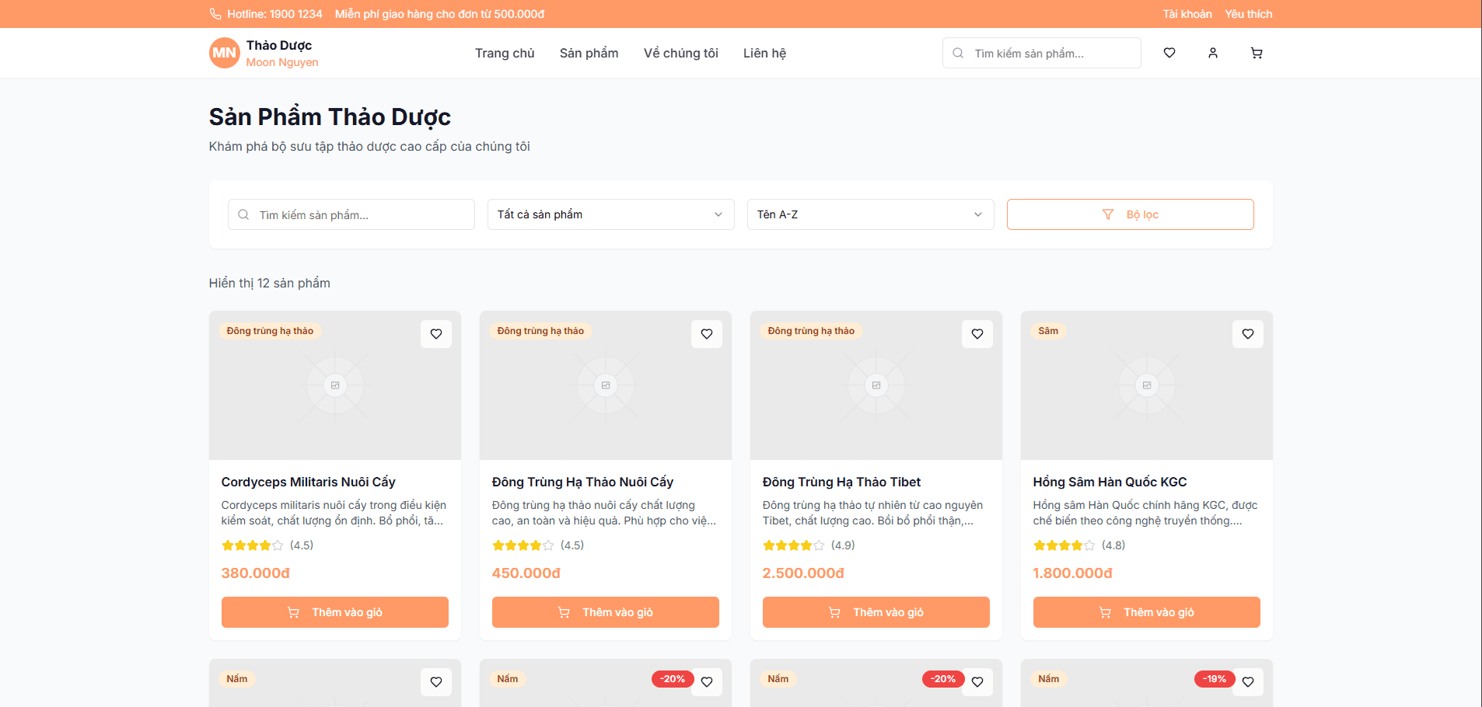1482x707 pixels.
Task: Click the Sản Phẩm Thảo Dược heading
Action: [330, 117]
